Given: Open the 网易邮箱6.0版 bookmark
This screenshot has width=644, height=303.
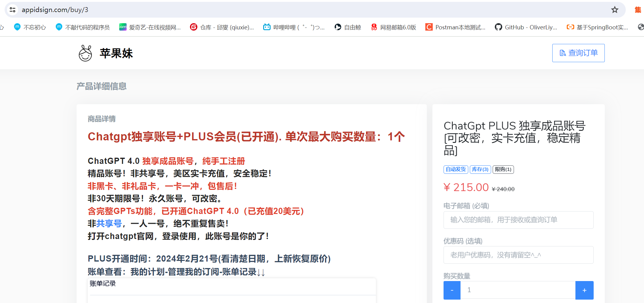Looking at the screenshot, I should click(x=393, y=27).
